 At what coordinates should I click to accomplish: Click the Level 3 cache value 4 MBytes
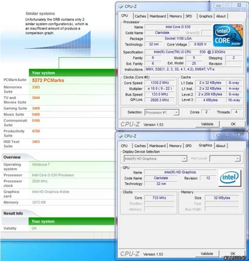pos(210,100)
